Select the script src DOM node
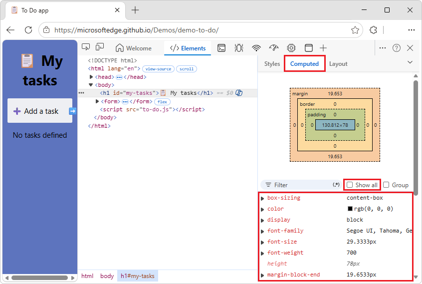Viewport: 422px width, 284px height. pyautogui.click(x=152, y=110)
